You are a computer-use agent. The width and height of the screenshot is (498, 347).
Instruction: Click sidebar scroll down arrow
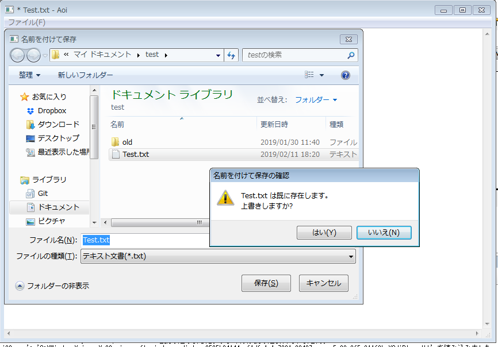click(94, 223)
